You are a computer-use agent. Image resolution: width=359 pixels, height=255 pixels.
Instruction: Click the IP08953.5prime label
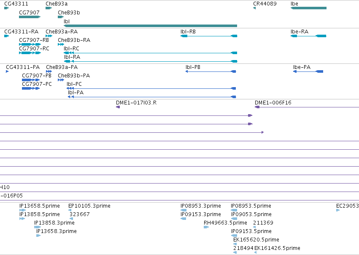251,206
